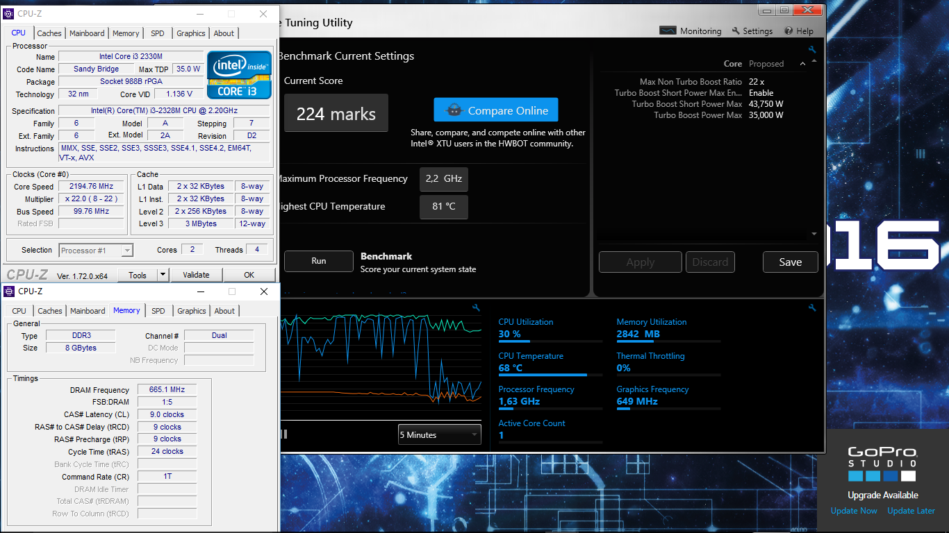The image size is (949, 533).
Task: Click the Save button in XTU
Action: coord(791,262)
